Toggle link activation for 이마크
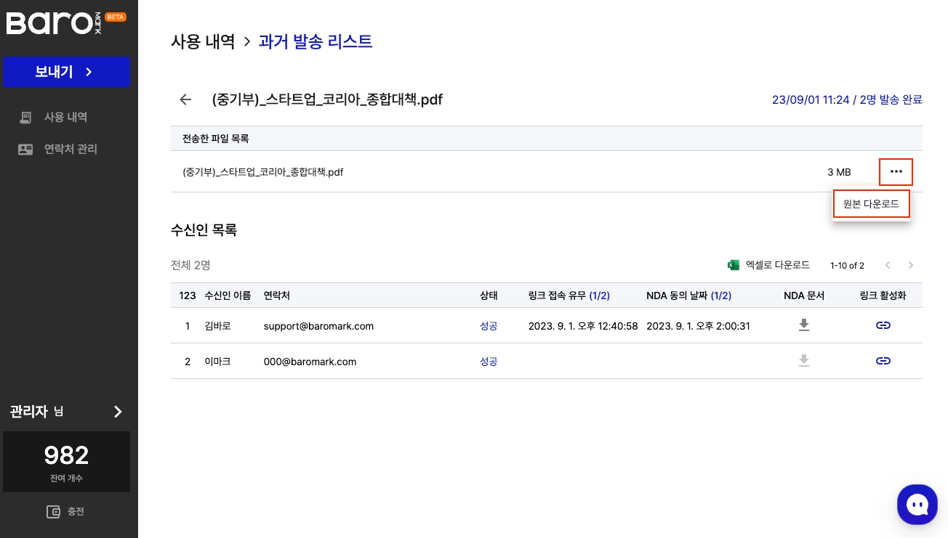Image resolution: width=948 pixels, height=538 pixels. (883, 361)
